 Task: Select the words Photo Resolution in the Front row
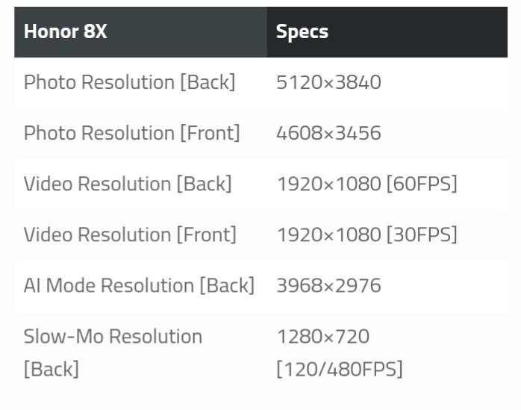(99, 133)
